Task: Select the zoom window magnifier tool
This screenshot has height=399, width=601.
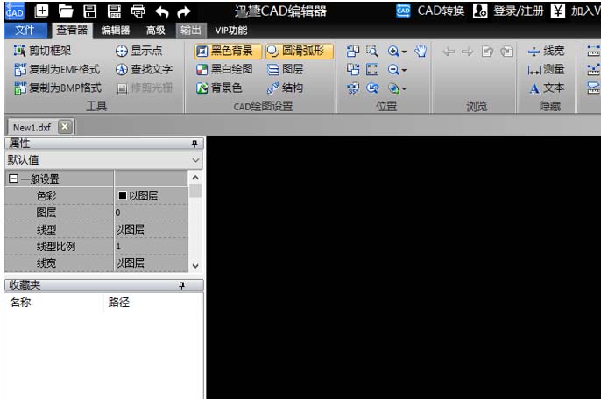Action: (x=372, y=51)
